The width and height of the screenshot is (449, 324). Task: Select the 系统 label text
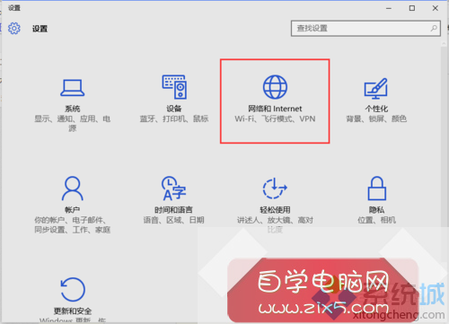tap(73, 109)
